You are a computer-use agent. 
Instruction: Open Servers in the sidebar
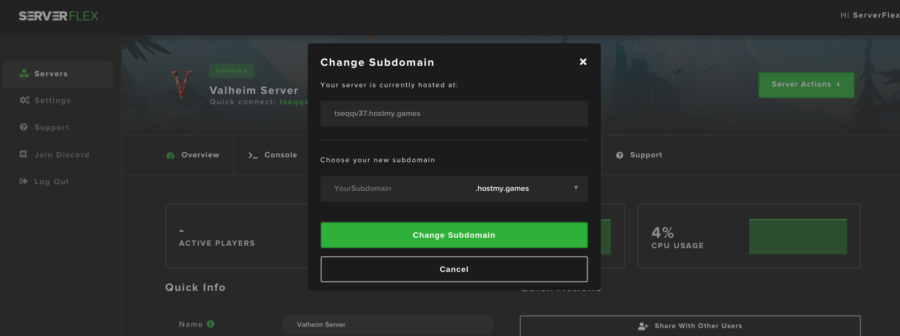(x=58, y=74)
